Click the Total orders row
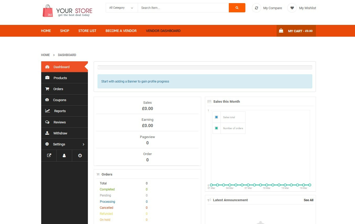 click(124, 183)
